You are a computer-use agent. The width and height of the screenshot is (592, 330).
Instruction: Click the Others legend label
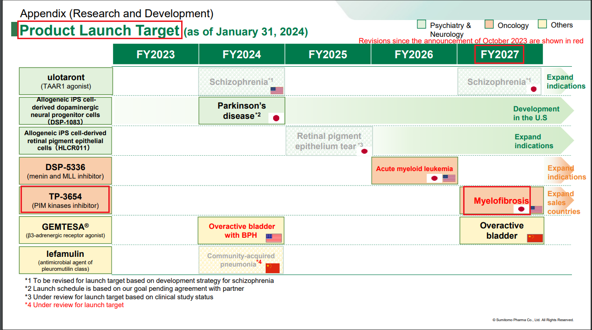[x=562, y=25]
